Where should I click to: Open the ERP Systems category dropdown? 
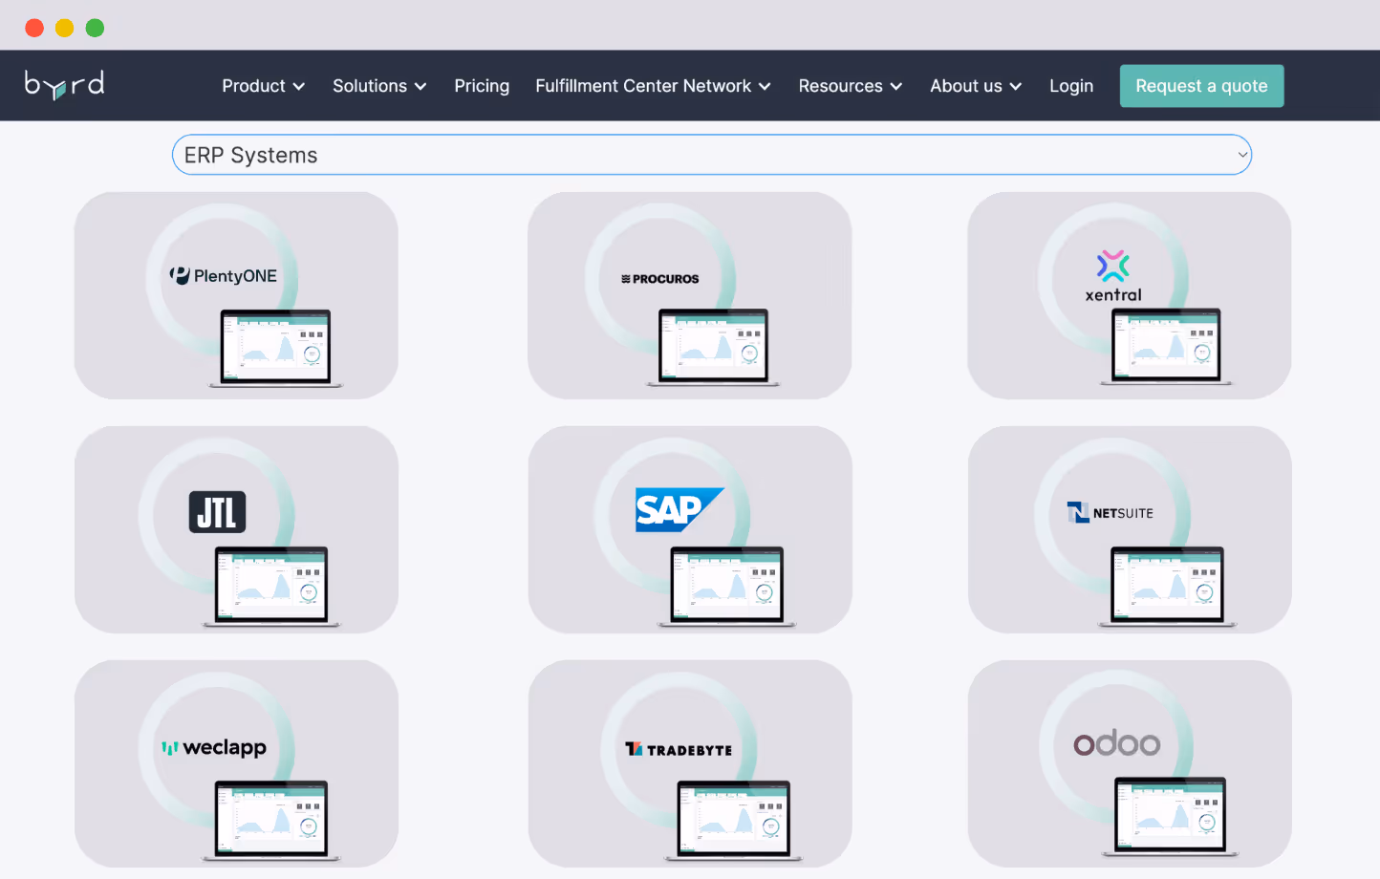pyautogui.click(x=711, y=154)
